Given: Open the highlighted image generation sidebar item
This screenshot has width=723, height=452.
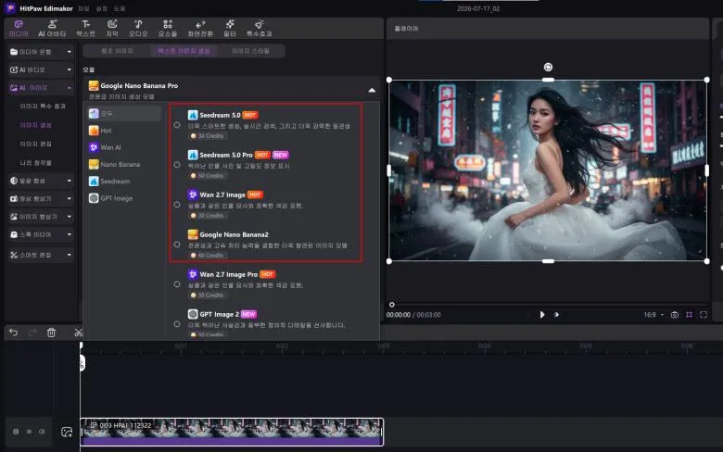Looking at the screenshot, I should pyautogui.click(x=35, y=125).
